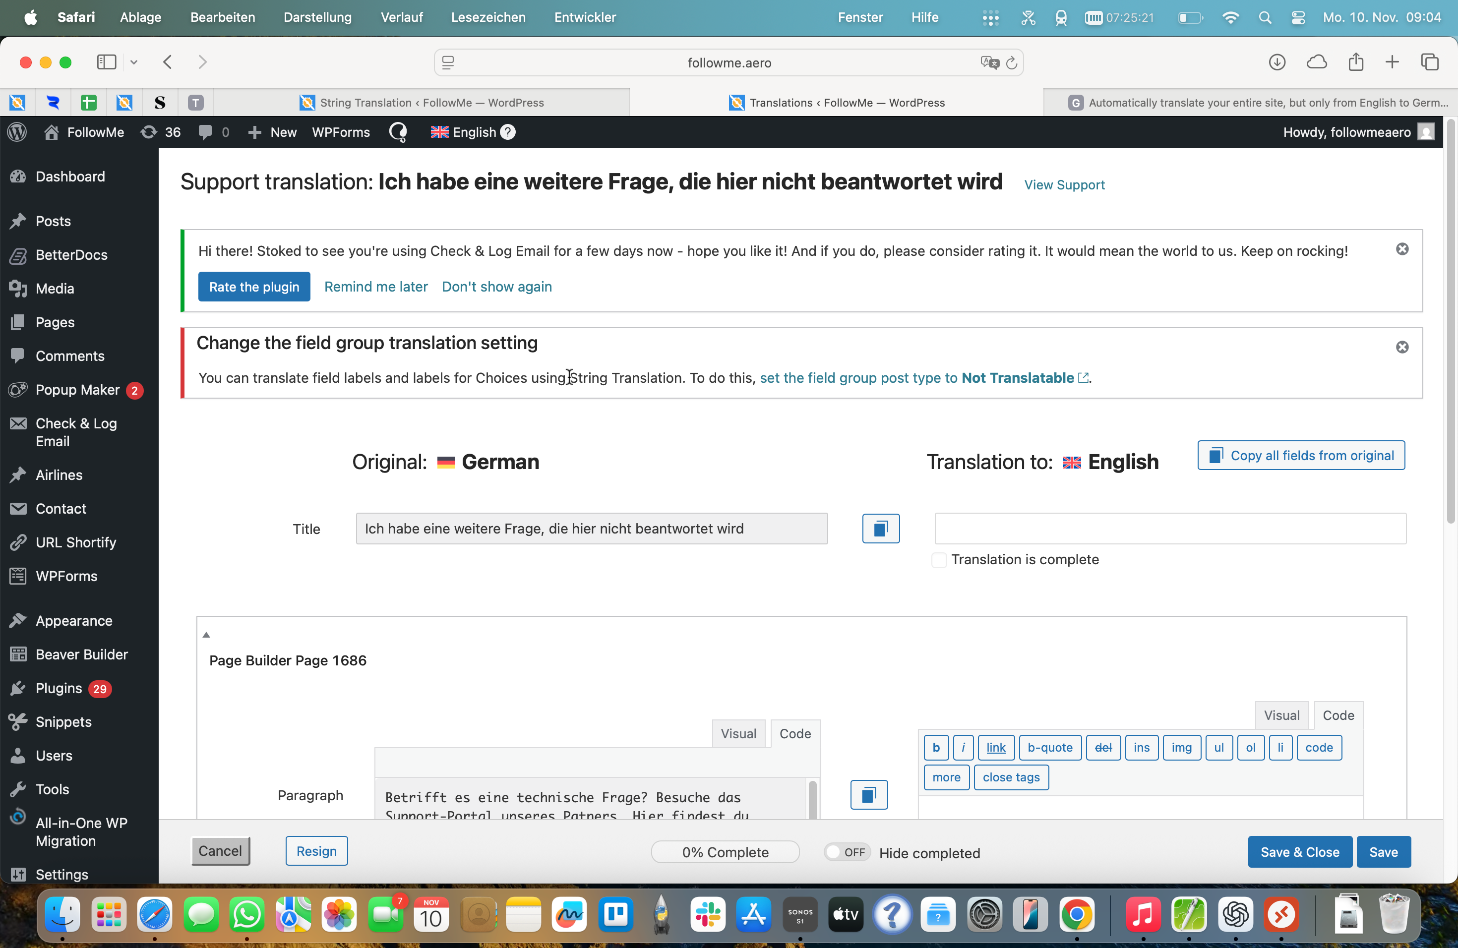The image size is (1458, 948).
Task: Dismiss the field group translation notice
Action: [1401, 347]
